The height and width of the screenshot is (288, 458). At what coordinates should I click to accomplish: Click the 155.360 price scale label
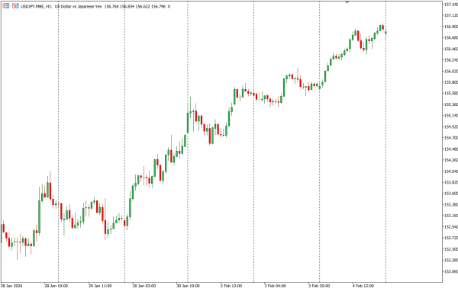(451, 104)
